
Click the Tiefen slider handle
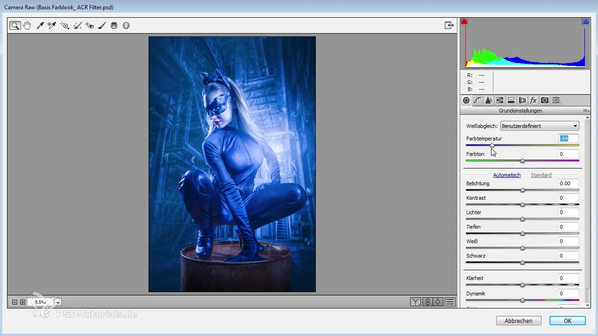(522, 233)
